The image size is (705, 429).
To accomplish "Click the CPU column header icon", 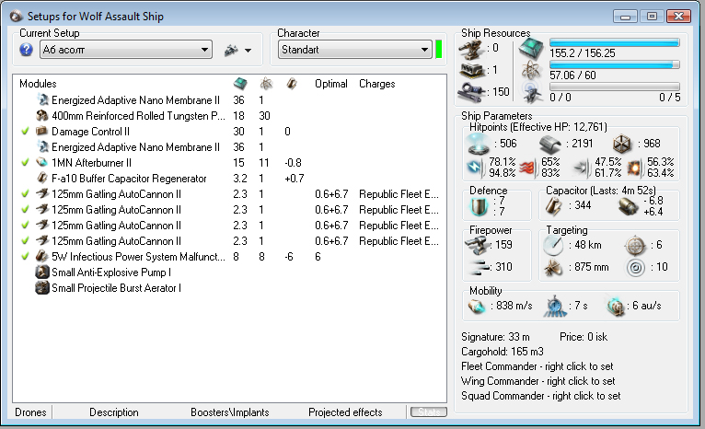I will click(240, 84).
